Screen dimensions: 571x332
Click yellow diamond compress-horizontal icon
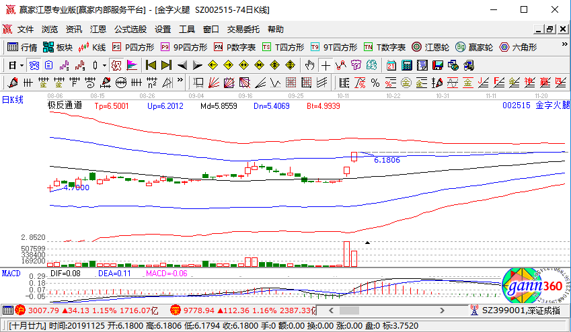click(260, 66)
